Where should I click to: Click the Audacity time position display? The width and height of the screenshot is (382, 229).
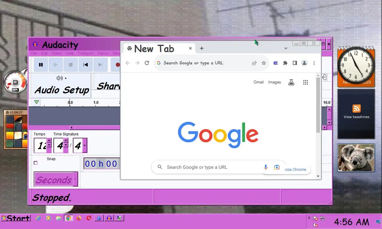point(102,164)
